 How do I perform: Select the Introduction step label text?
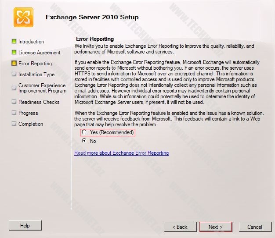pos(31,42)
